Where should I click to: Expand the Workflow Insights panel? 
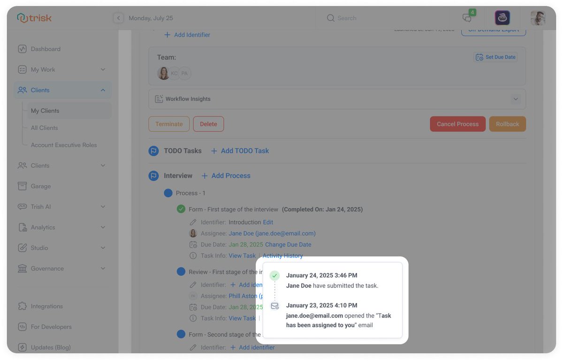[x=516, y=99]
